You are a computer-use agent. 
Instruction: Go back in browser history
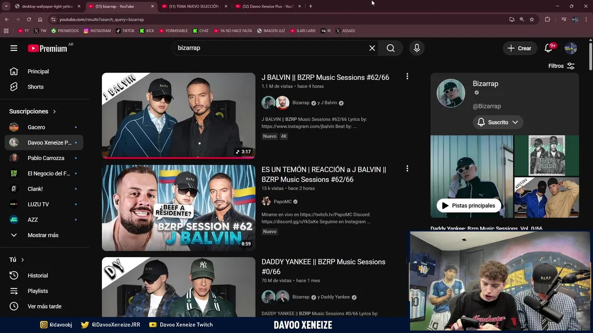pyautogui.click(x=6, y=19)
